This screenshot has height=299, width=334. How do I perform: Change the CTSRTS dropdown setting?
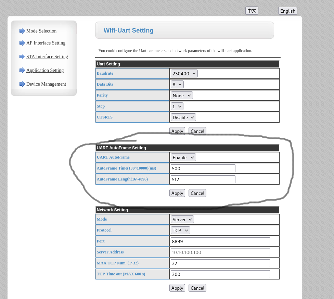[183, 117]
